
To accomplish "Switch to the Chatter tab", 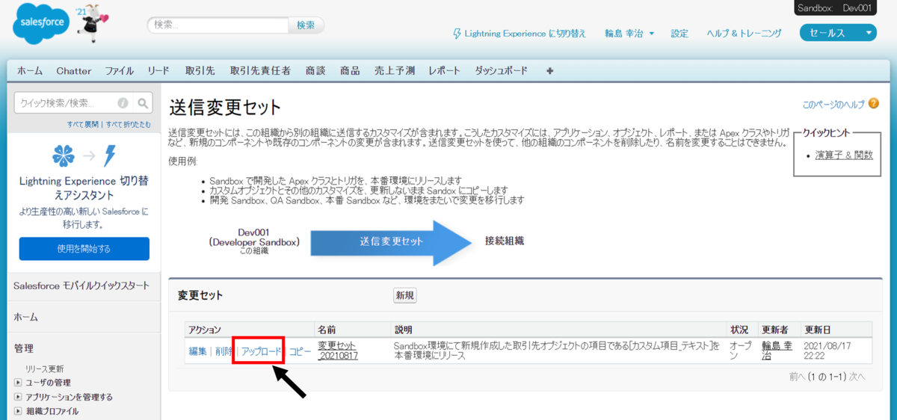I will pyautogui.click(x=73, y=71).
